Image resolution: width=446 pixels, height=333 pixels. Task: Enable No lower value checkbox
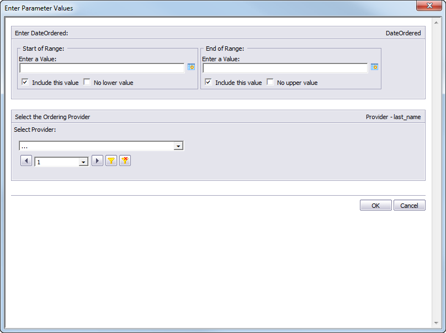[x=87, y=82]
